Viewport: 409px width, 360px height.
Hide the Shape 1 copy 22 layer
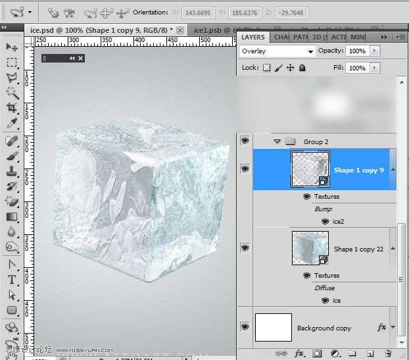click(x=245, y=247)
